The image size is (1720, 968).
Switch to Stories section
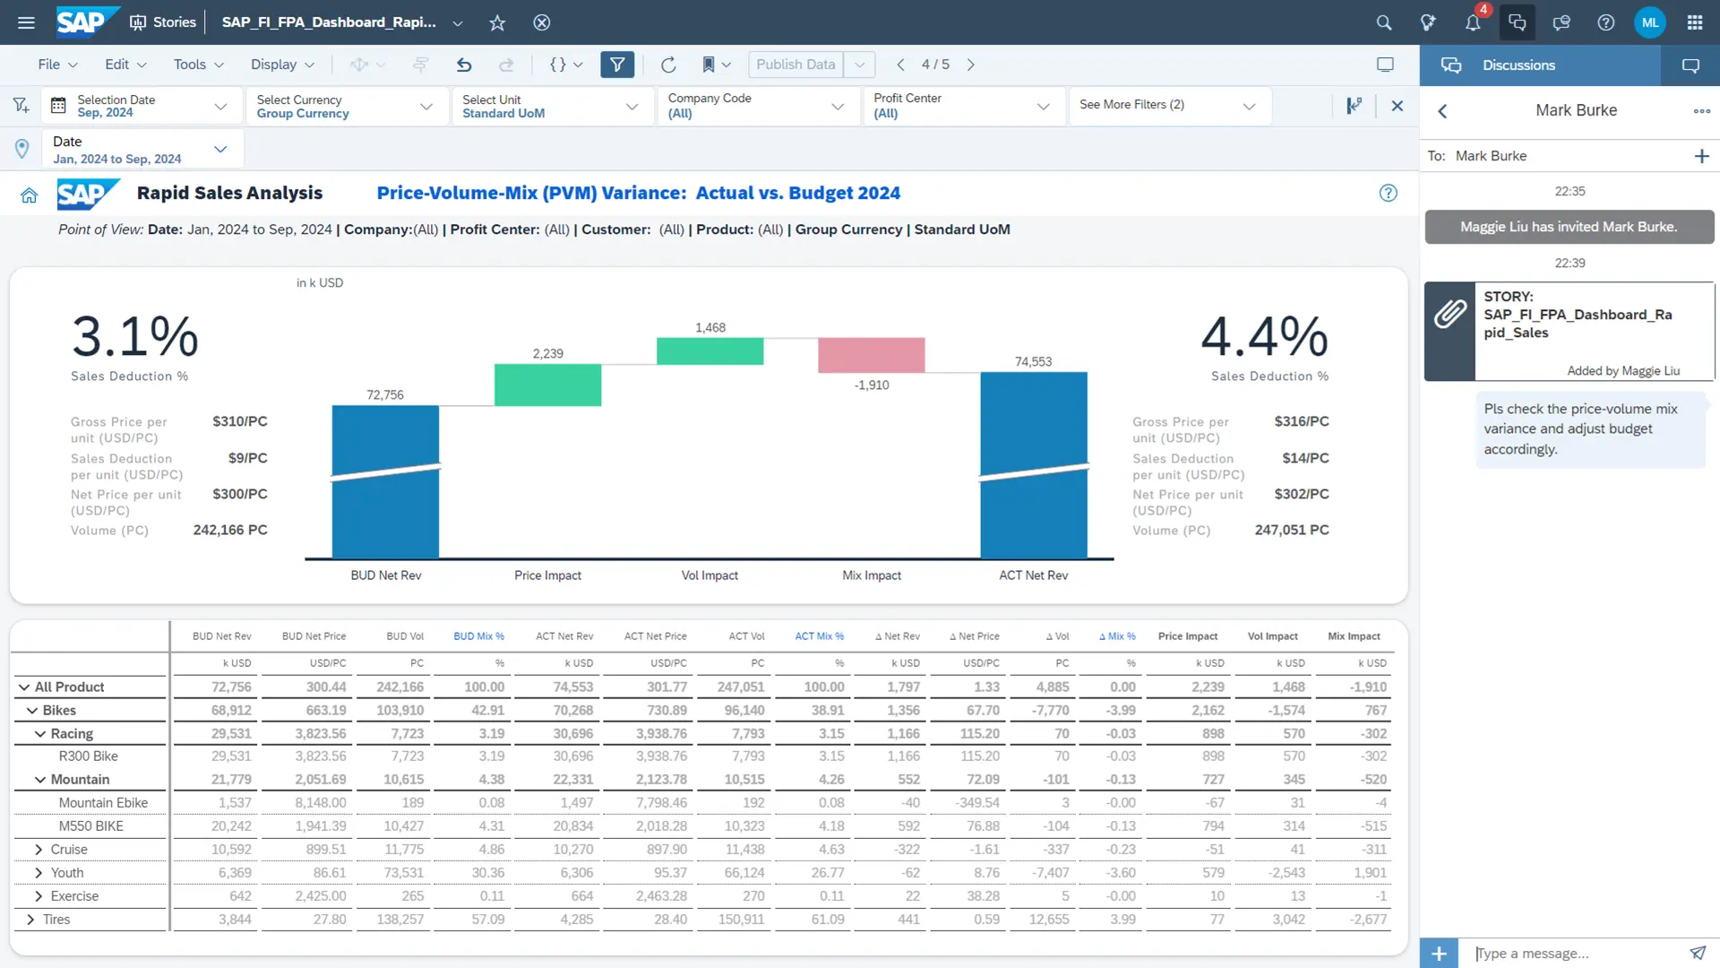click(163, 22)
